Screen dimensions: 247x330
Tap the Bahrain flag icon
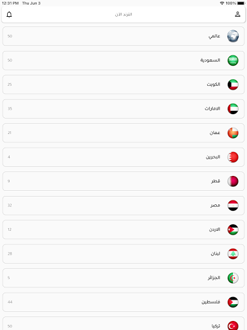[x=233, y=157]
